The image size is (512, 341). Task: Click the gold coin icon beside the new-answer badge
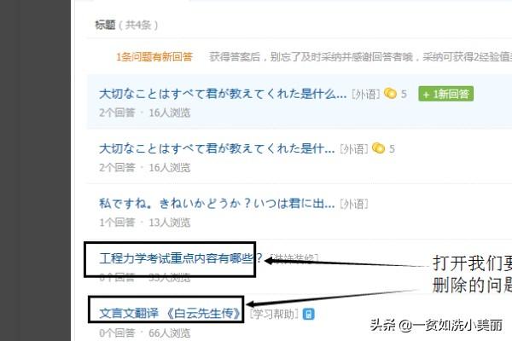390,94
